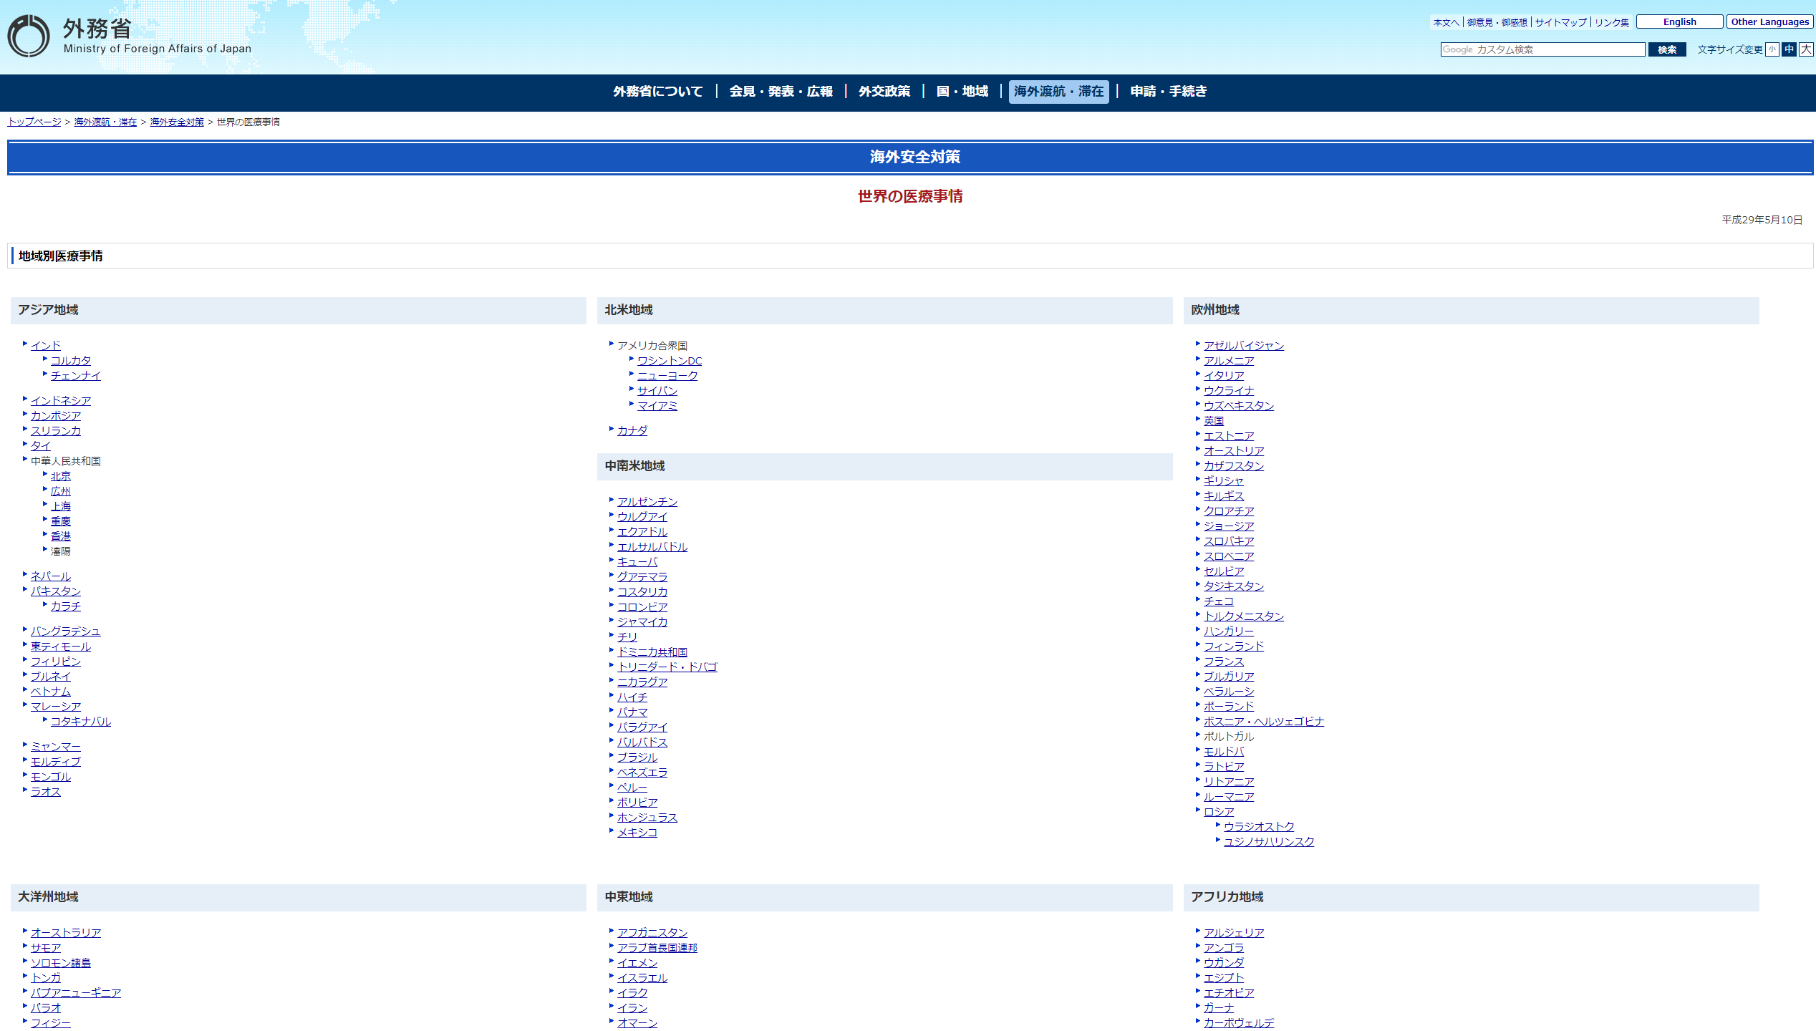Viewport: 1816px width, 1031px height.
Task: Open the ワシントンDC link
Action: tap(669, 361)
